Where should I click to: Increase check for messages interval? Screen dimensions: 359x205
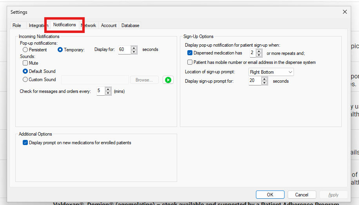pos(108,89)
